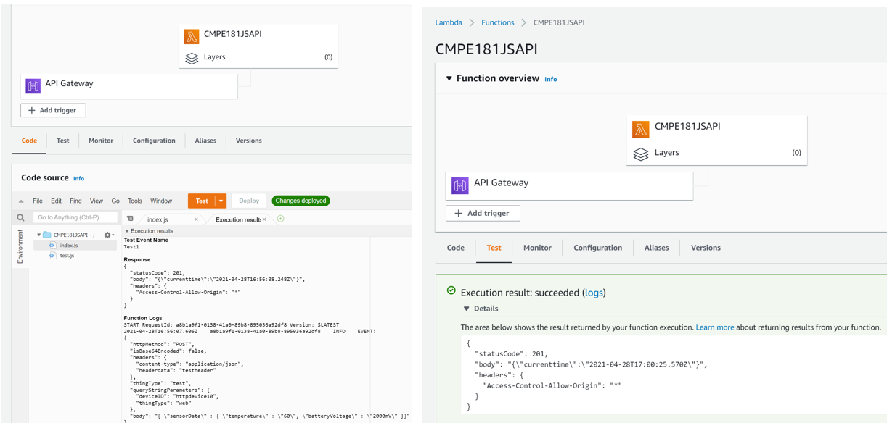Click the test.js file icon in tree
The height and width of the screenshot is (423, 887).
(x=52, y=256)
